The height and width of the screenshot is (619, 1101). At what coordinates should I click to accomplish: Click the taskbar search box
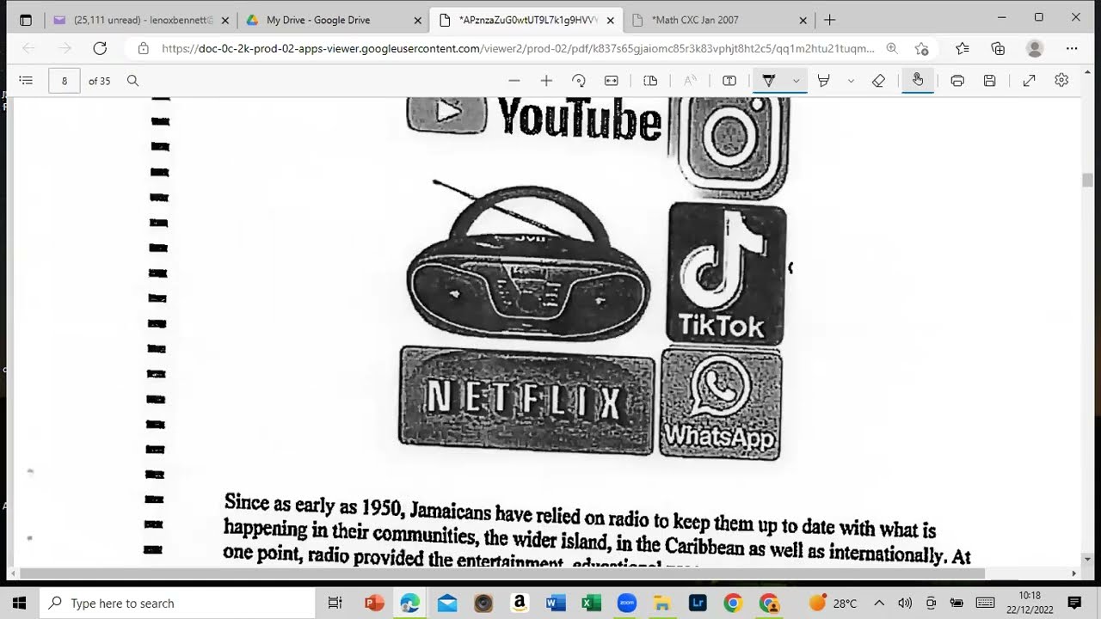pos(179,603)
